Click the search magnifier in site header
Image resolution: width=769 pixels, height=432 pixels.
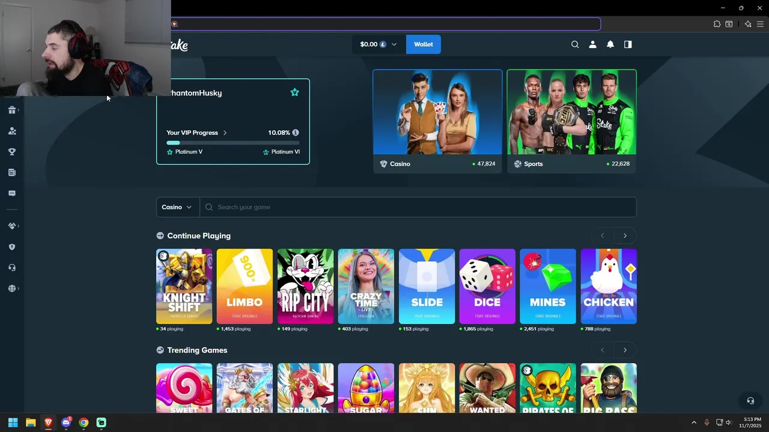(575, 44)
